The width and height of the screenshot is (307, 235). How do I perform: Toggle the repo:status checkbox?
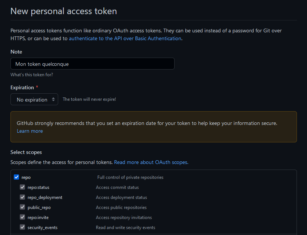tap(22, 187)
